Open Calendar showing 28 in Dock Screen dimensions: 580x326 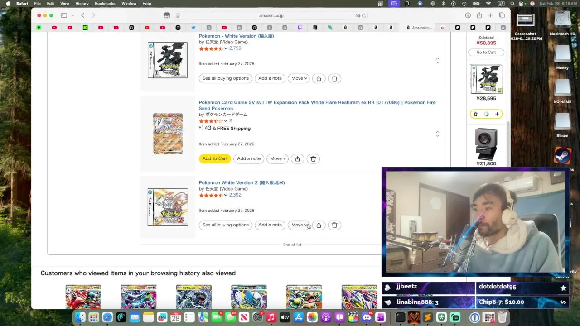[x=176, y=317]
